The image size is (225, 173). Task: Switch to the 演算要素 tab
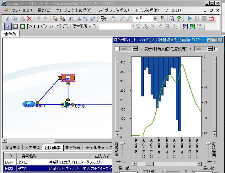pyautogui.click(x=13, y=148)
